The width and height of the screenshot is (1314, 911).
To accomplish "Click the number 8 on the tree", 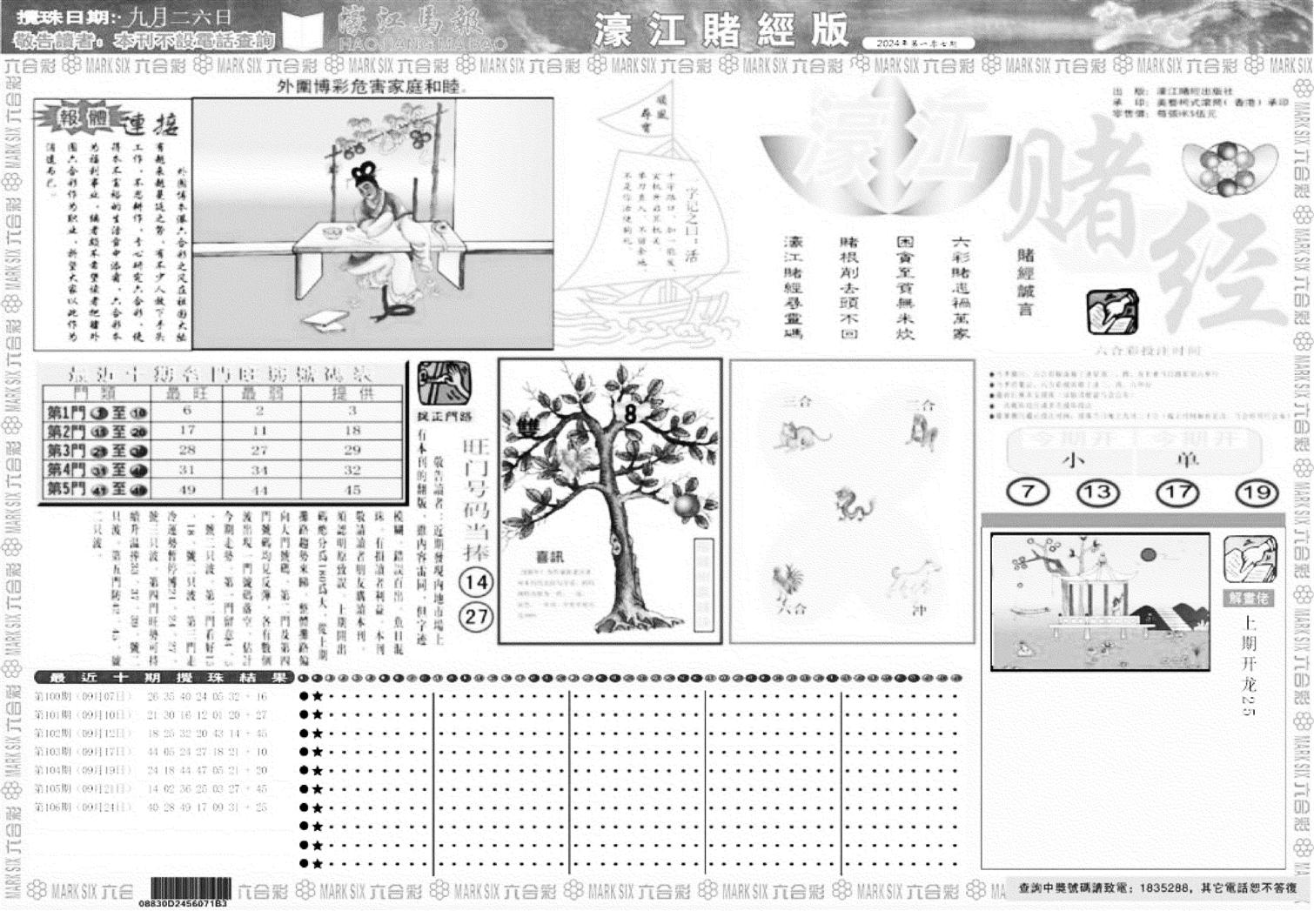I will 629,414.
